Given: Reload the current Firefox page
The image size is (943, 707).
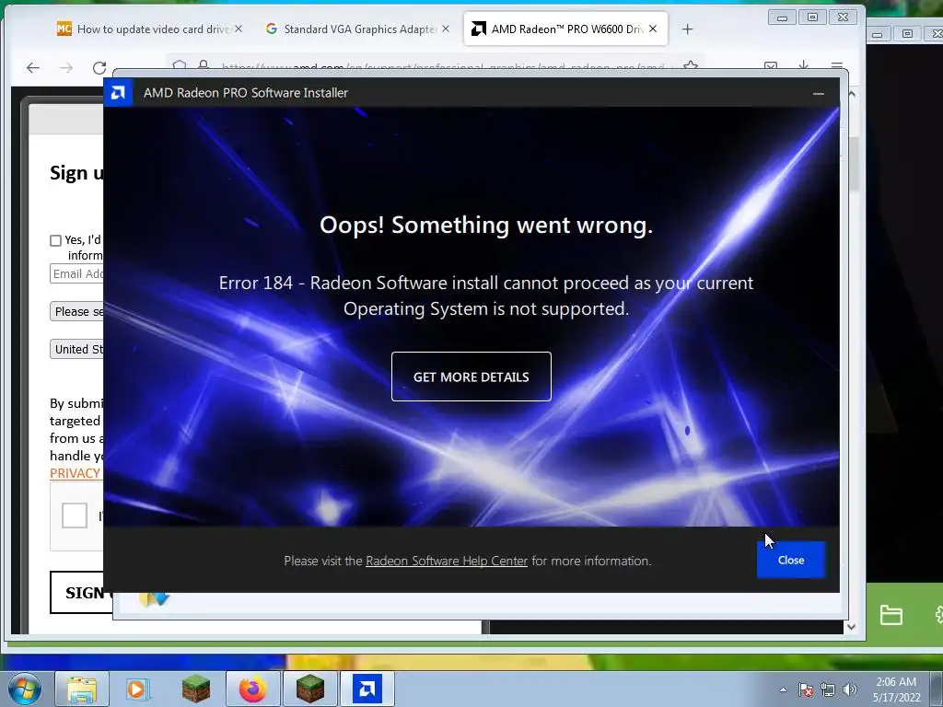Looking at the screenshot, I should tap(99, 68).
